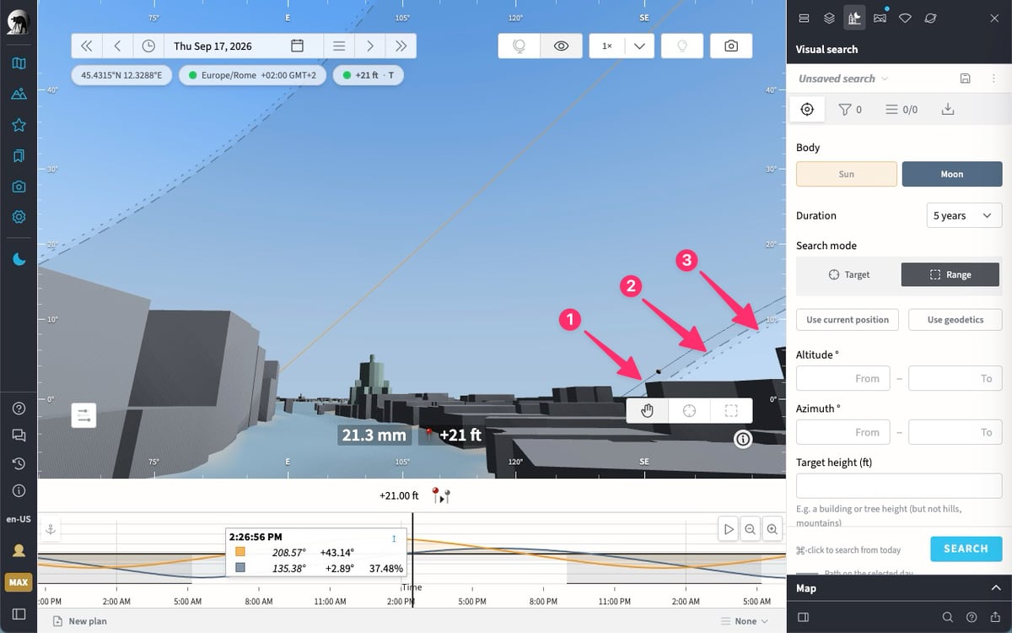
Task: Capture a screenshot with camera button
Action: point(731,46)
